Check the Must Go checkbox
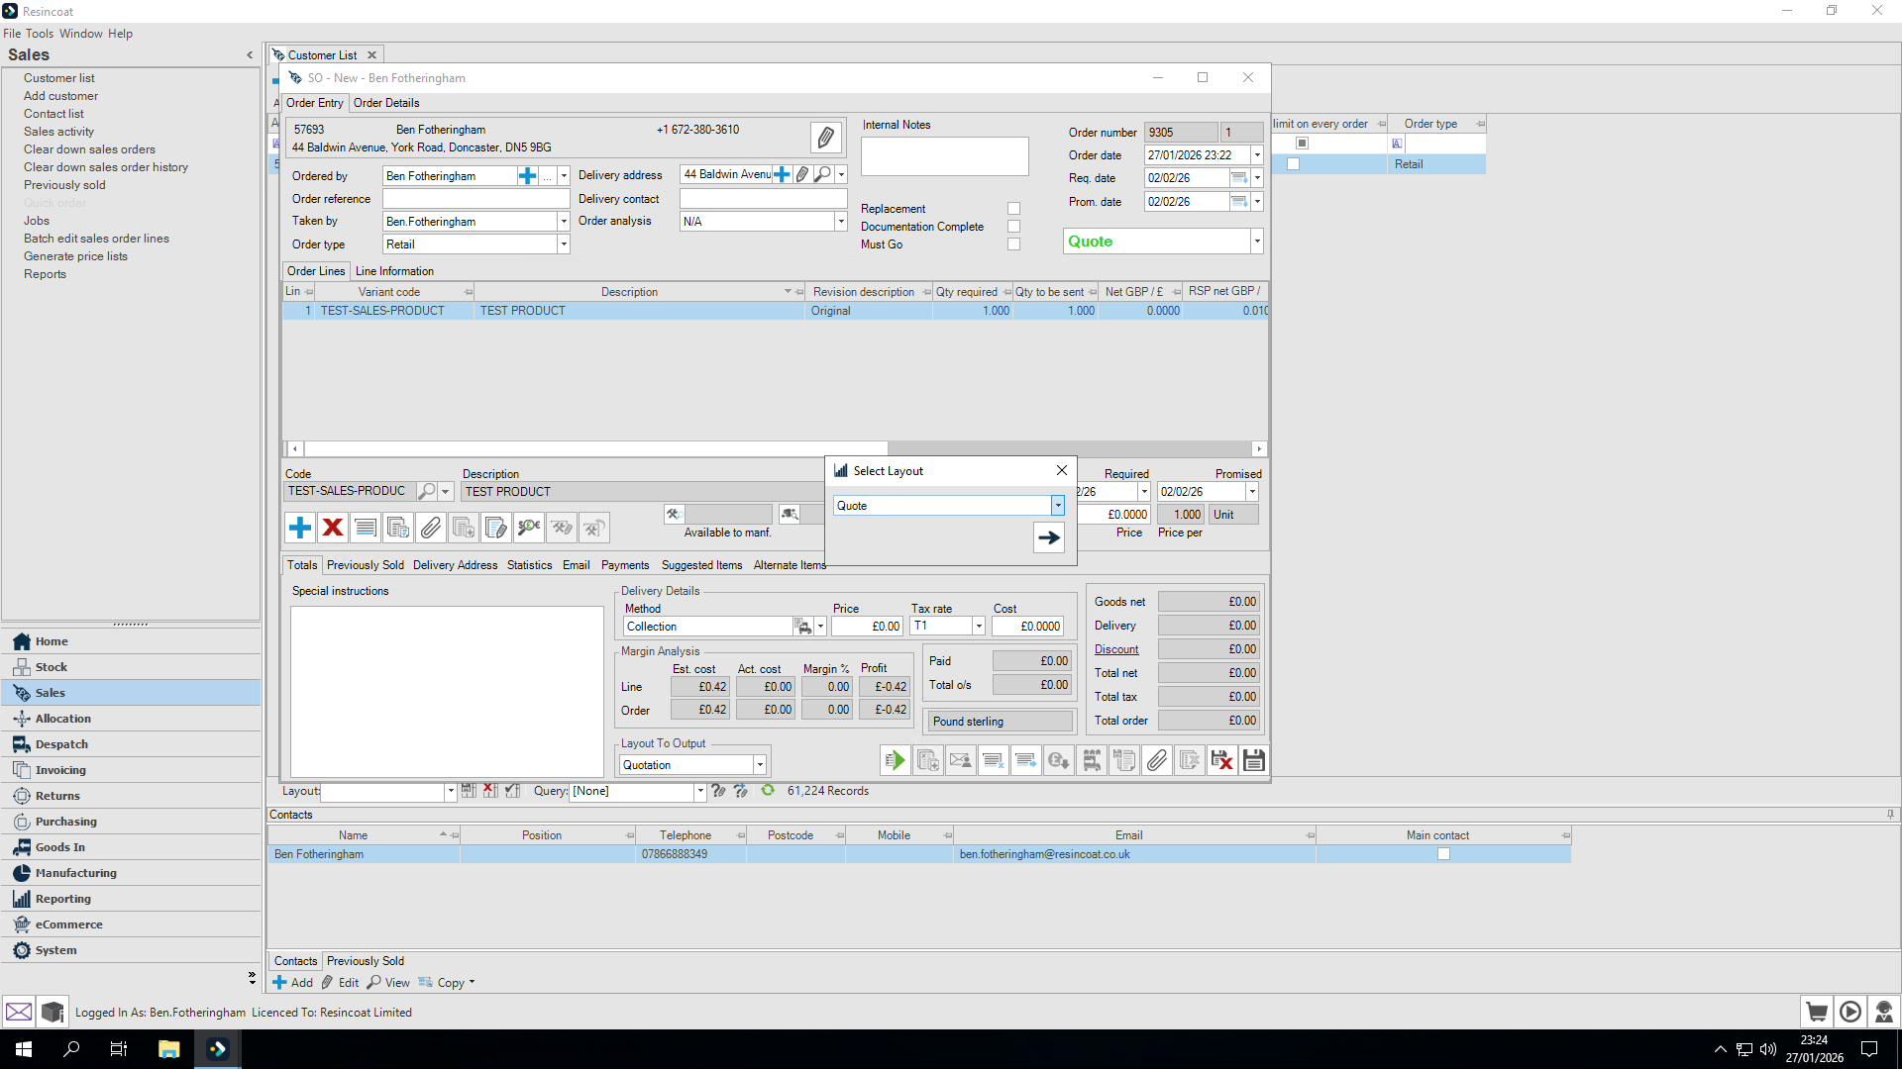Viewport: 1902px width, 1069px height. pyautogui.click(x=1013, y=244)
